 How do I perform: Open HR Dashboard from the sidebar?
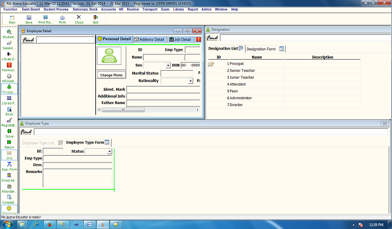[x=9, y=78]
